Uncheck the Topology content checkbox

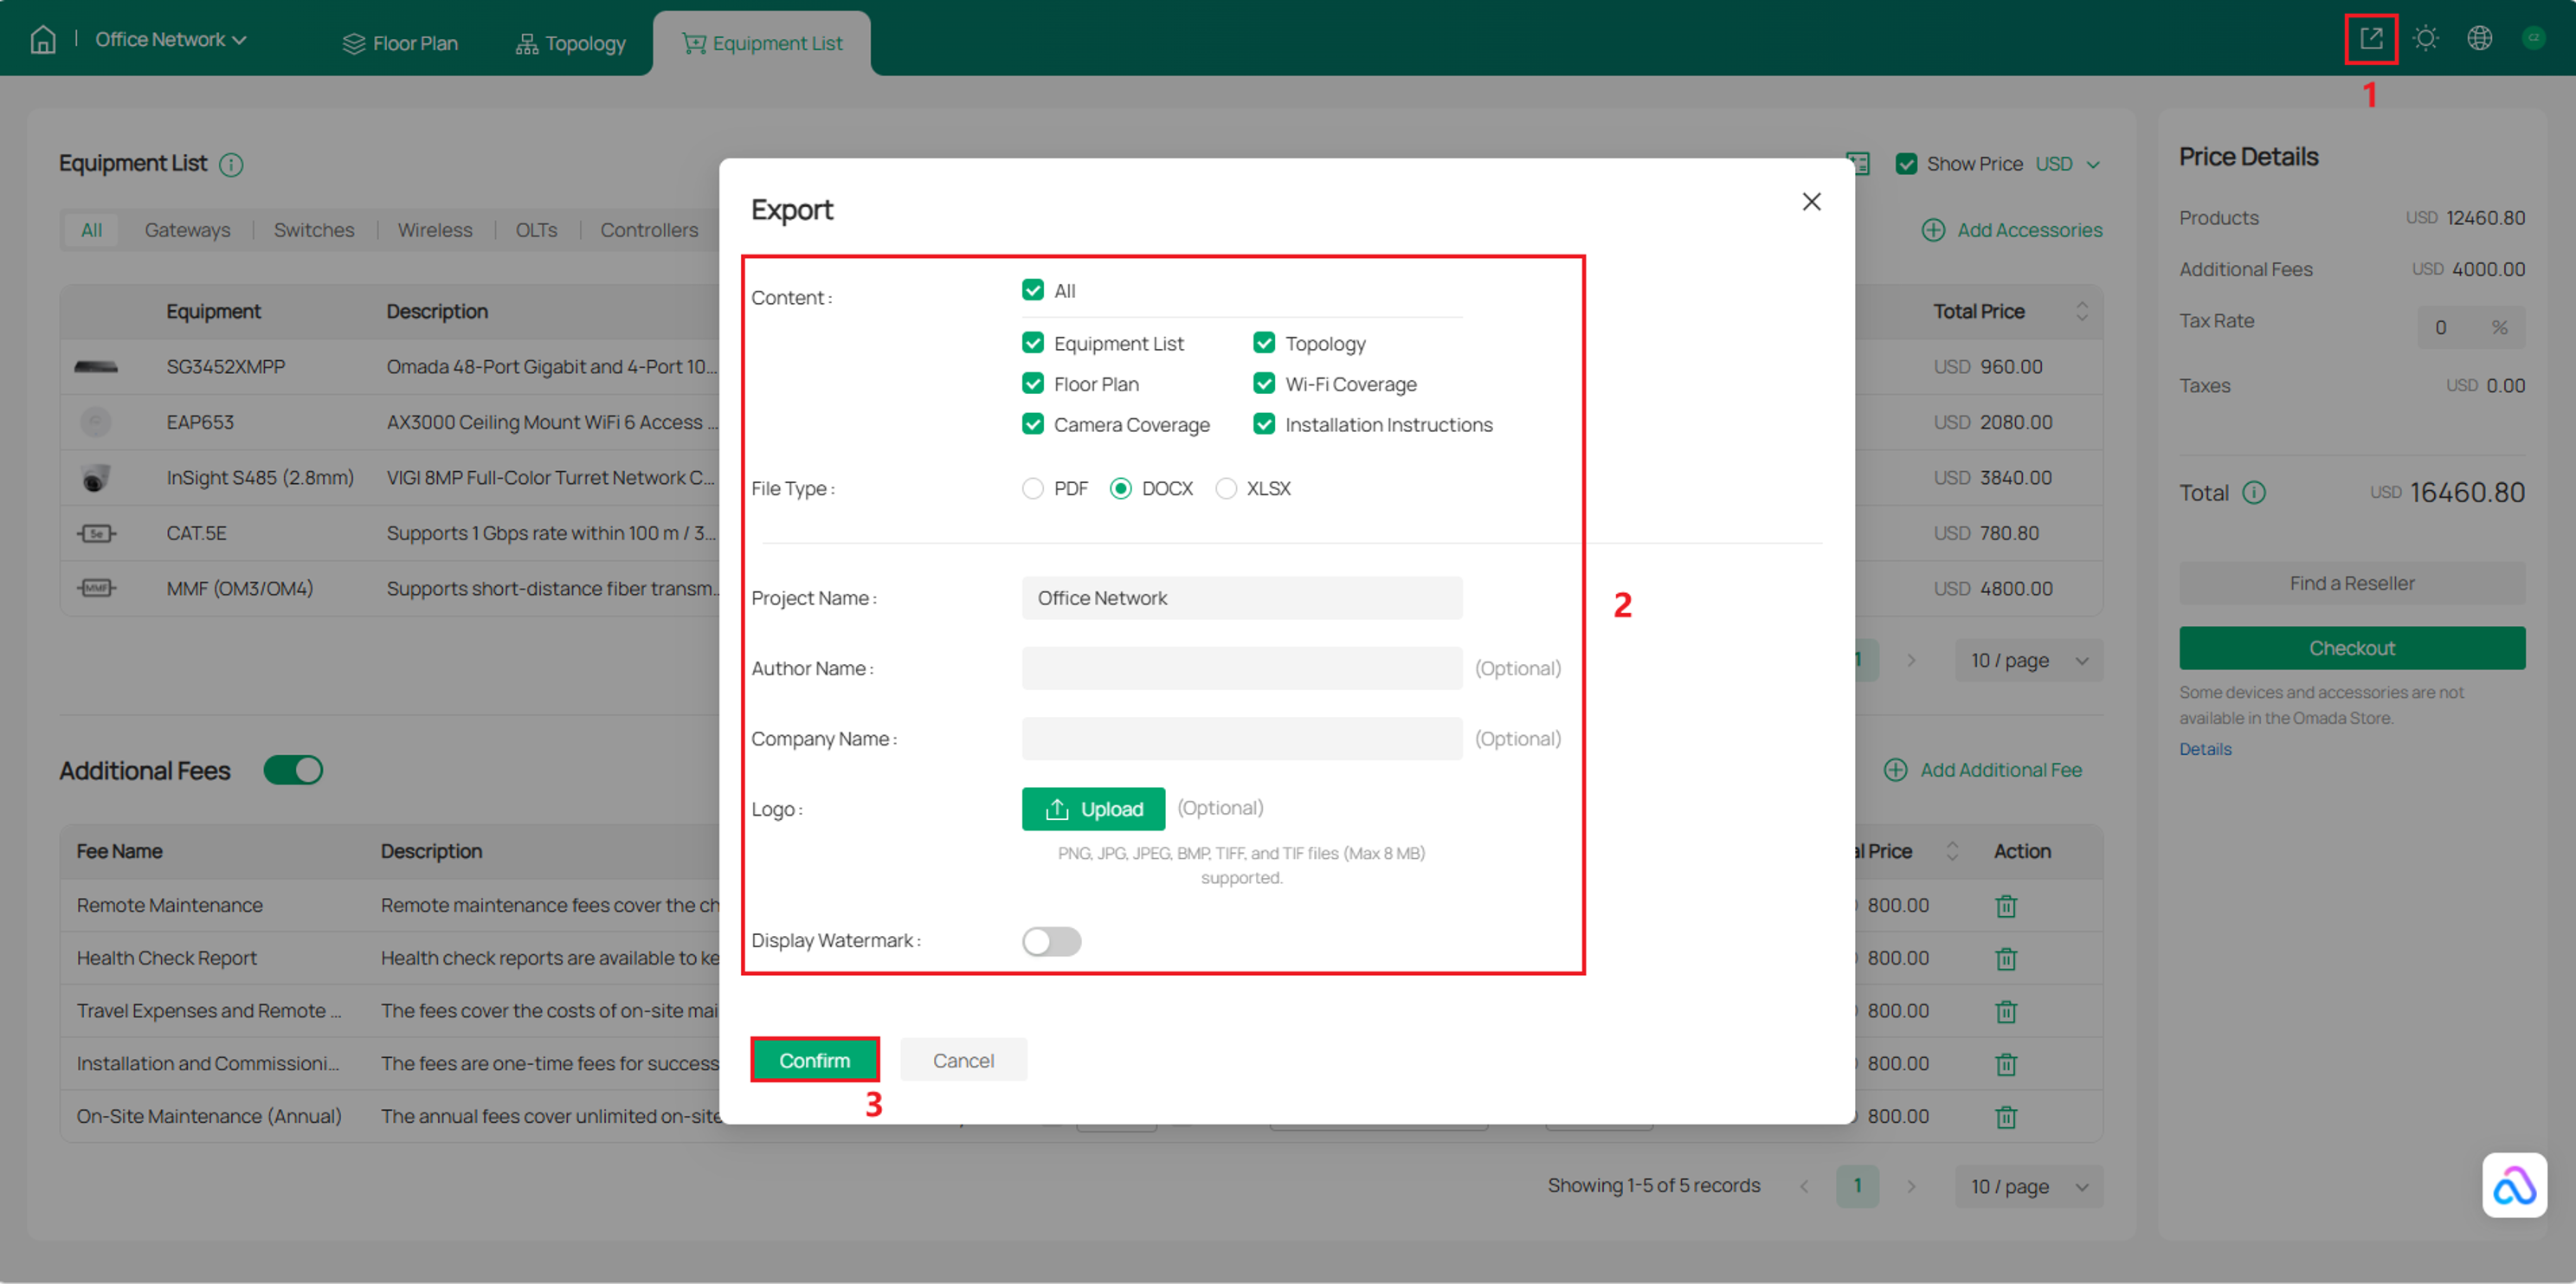tap(1264, 343)
